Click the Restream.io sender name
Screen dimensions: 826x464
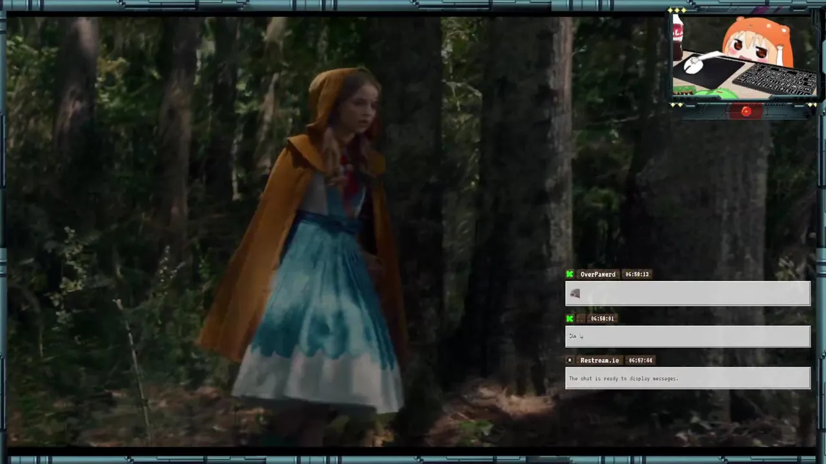(x=599, y=360)
